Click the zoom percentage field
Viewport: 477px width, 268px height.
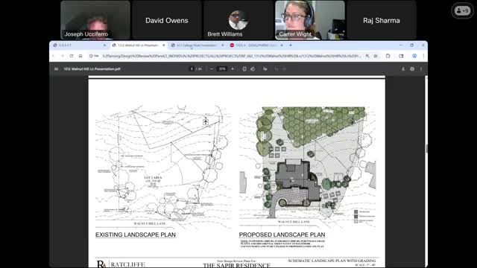click(x=222, y=69)
